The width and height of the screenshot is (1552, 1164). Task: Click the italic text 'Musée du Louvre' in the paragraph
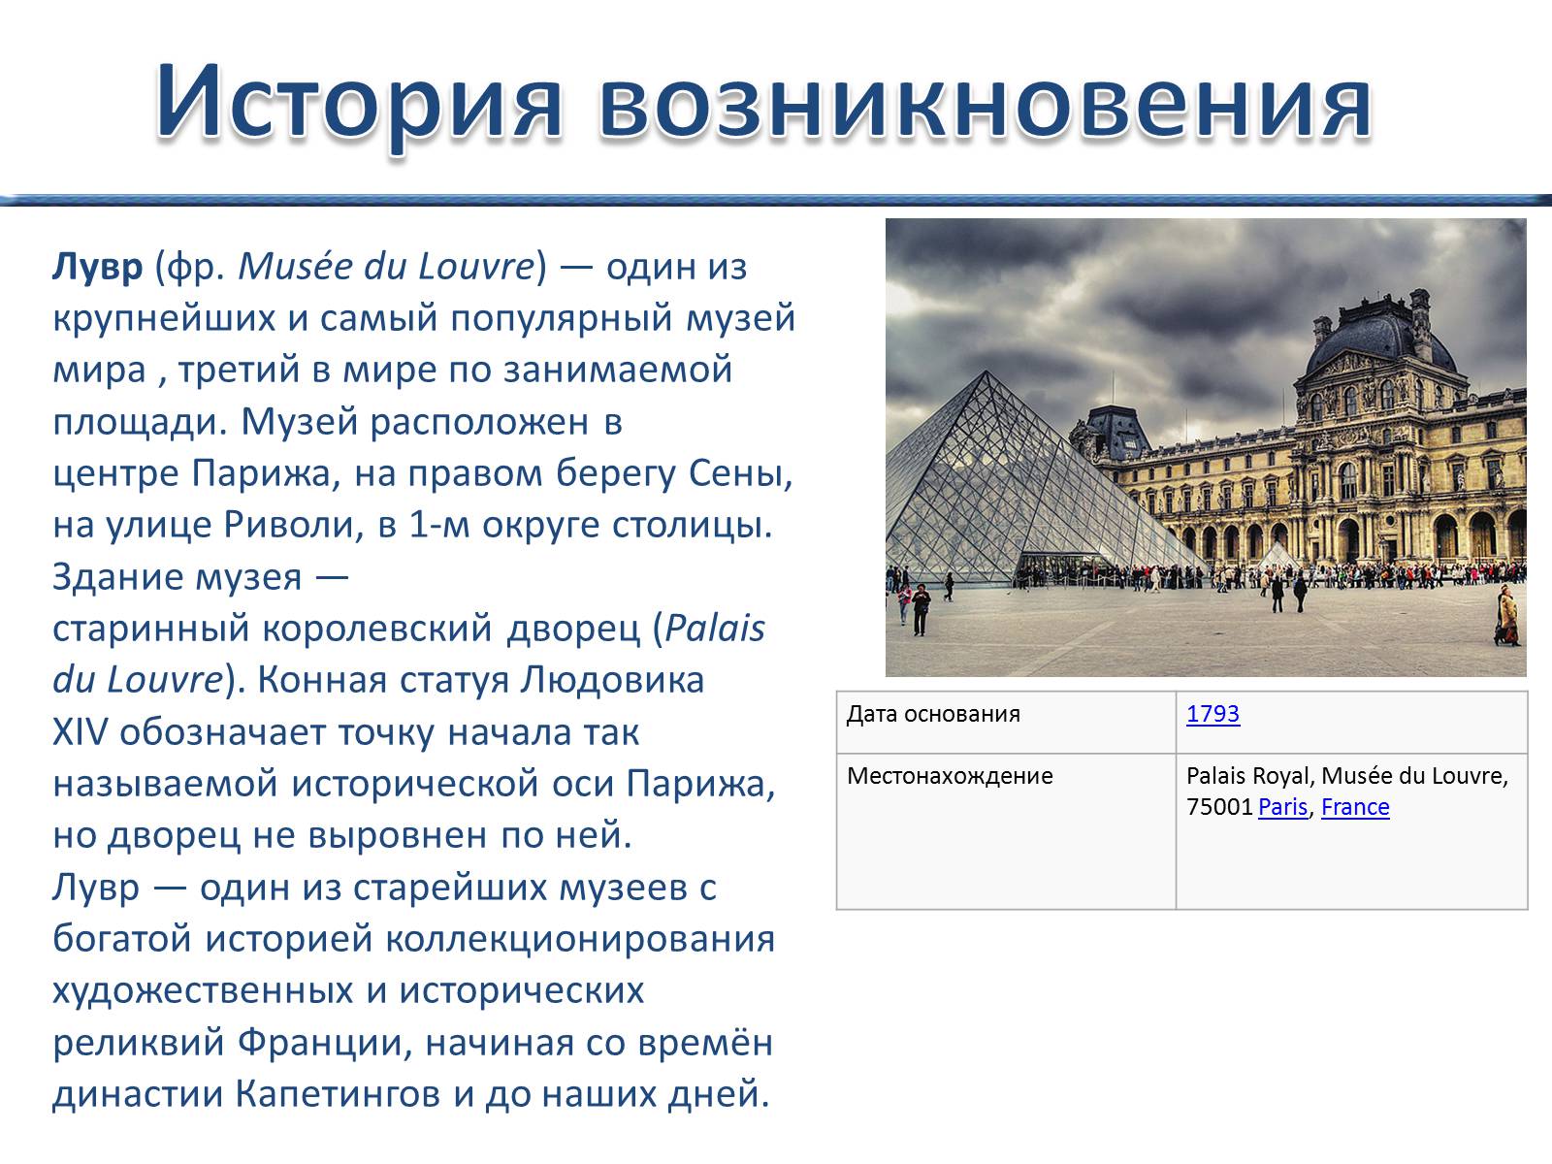click(x=386, y=266)
